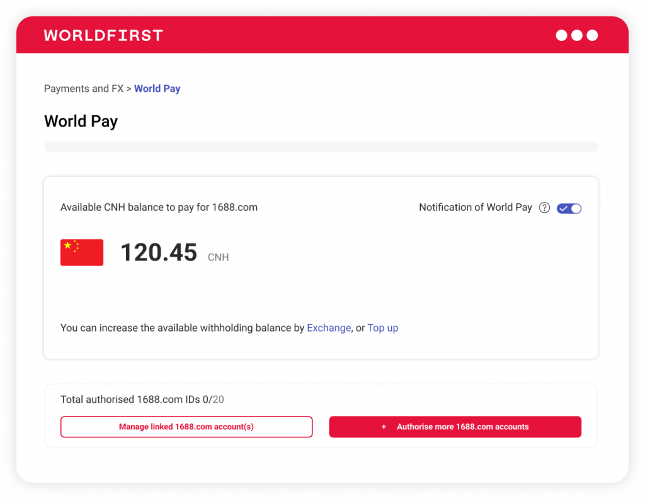Image resolution: width=645 pixels, height=499 pixels.
Task: Click the WorldFirst logo in header
Action: coord(103,35)
